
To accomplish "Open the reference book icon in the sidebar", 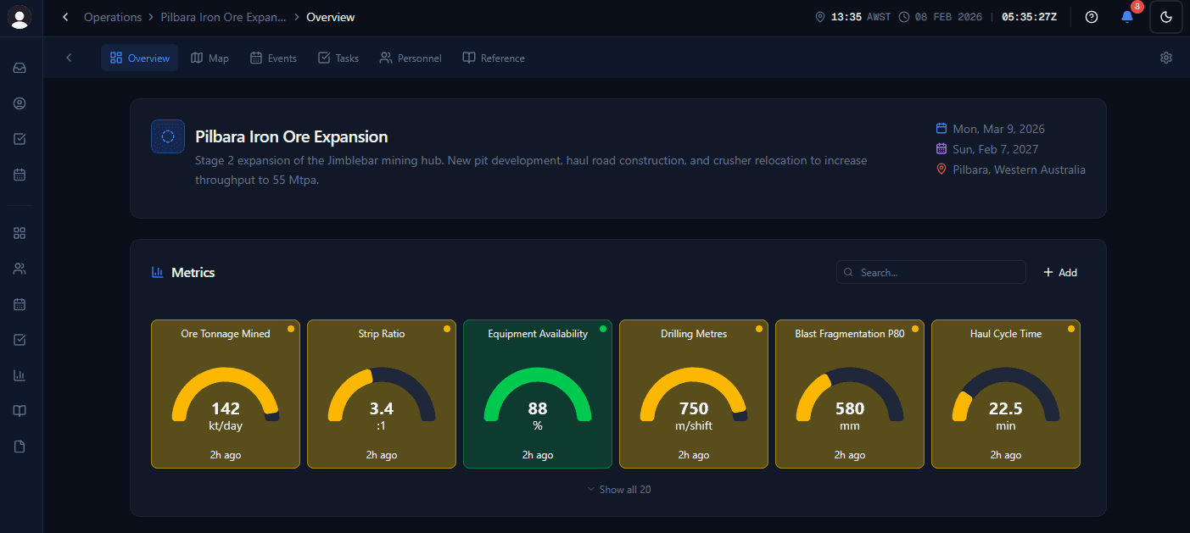I will point(19,411).
